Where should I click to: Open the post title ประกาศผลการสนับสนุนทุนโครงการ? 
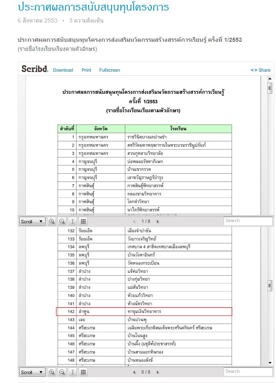pos(93,7)
